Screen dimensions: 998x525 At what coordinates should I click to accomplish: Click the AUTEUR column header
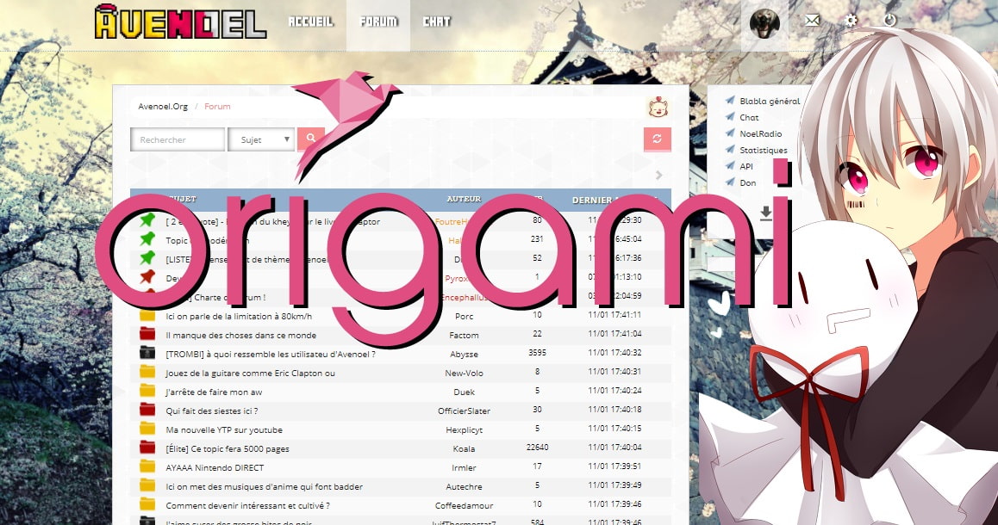coord(464,199)
